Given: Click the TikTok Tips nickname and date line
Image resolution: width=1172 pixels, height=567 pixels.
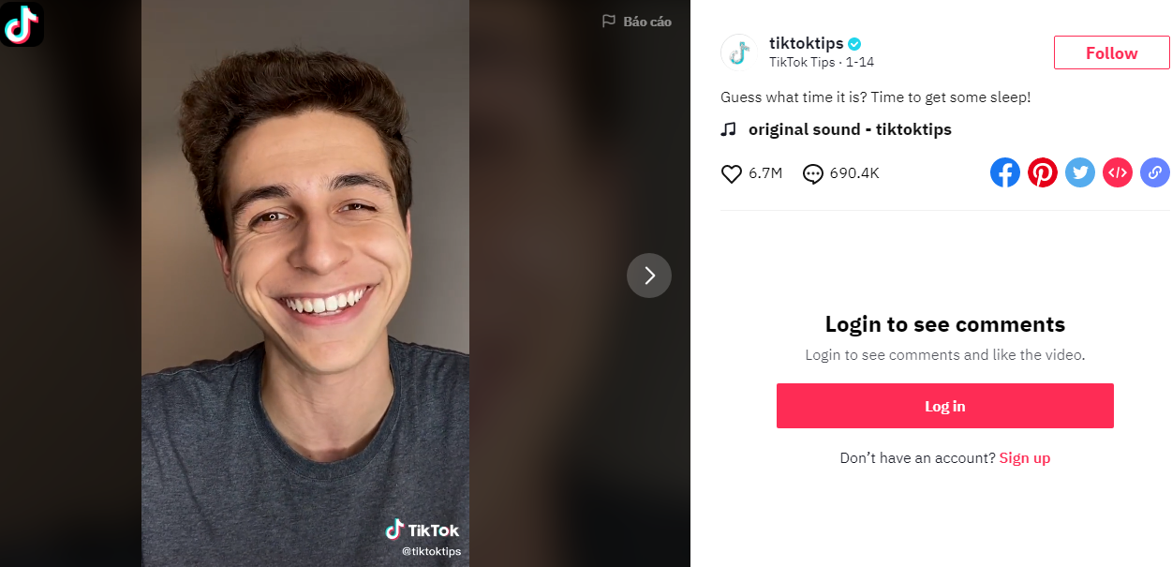Looking at the screenshot, I should [821, 62].
